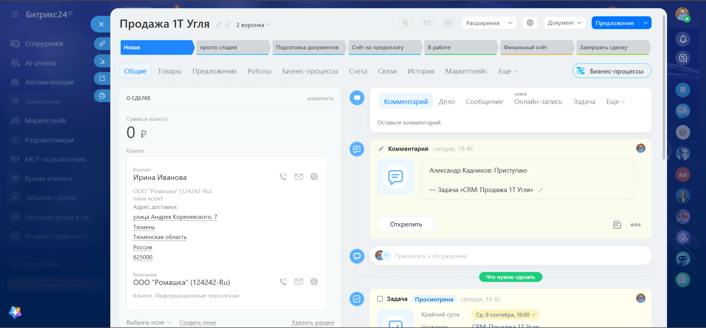Open the Документ dropdown
This screenshot has width=706, height=328.
[564, 23]
